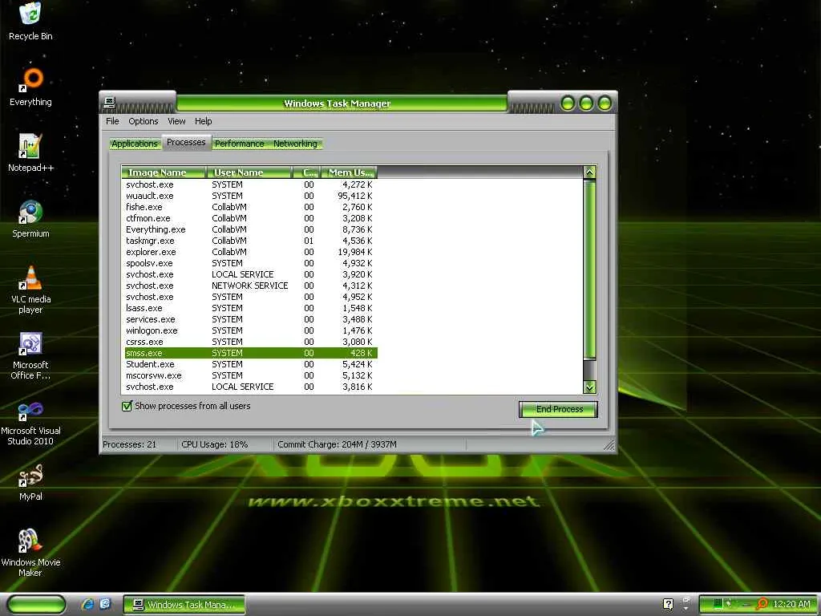
Task: Sort by the Image Name column header
Action: pyautogui.click(x=164, y=172)
